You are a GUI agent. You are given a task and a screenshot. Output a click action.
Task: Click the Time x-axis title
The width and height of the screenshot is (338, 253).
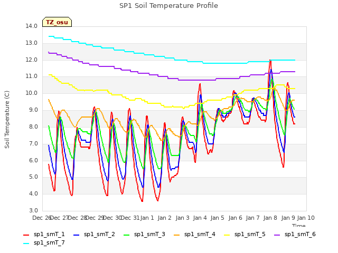tap(298, 225)
